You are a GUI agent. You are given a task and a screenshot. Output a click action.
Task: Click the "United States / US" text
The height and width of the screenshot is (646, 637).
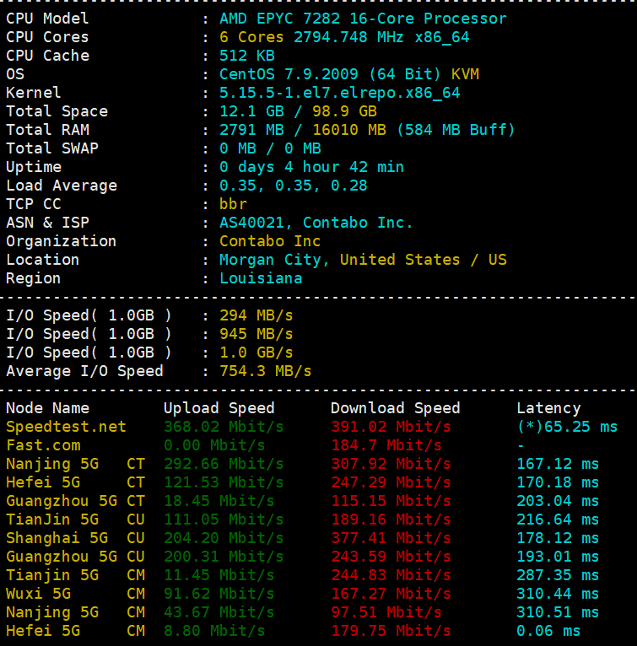point(424,260)
